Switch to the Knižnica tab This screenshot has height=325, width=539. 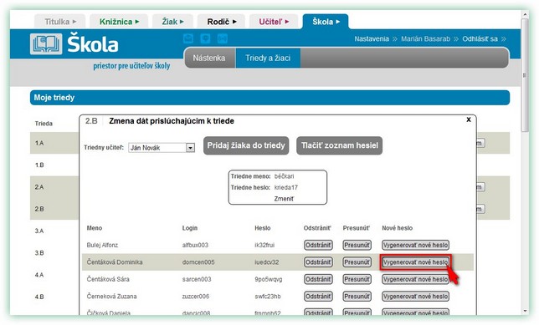click(x=119, y=22)
